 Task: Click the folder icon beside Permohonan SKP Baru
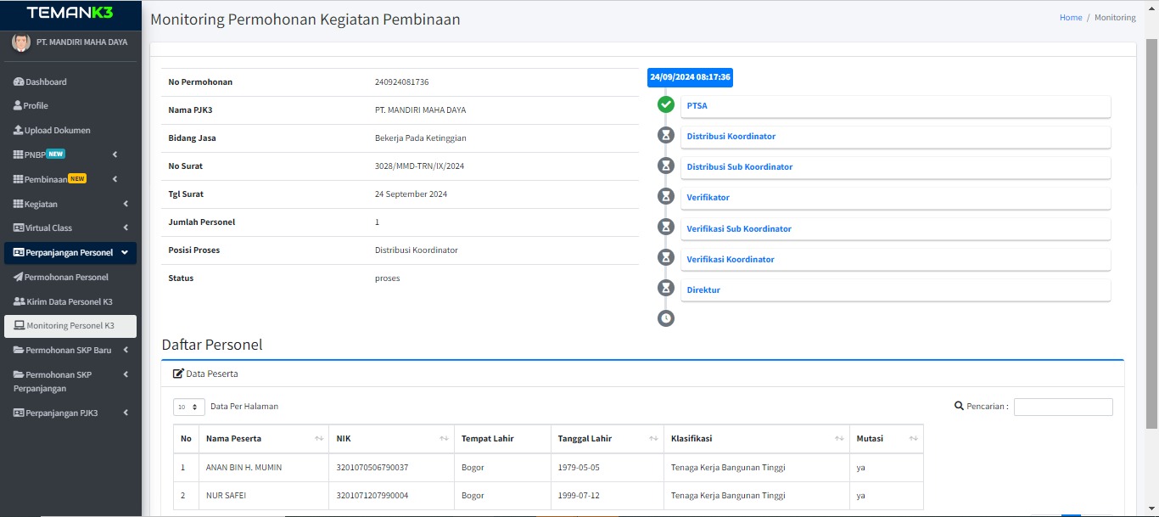click(x=19, y=351)
